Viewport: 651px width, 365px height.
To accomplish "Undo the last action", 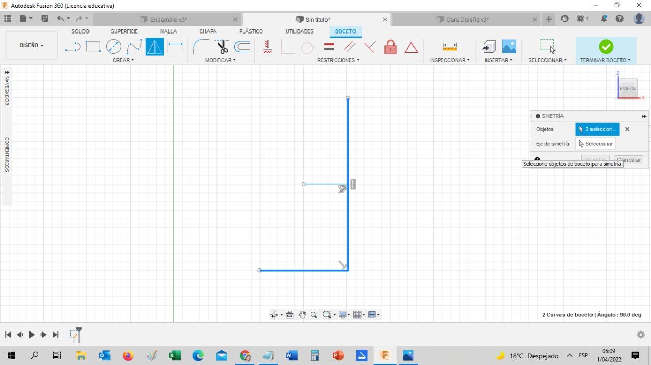I will click(x=61, y=19).
